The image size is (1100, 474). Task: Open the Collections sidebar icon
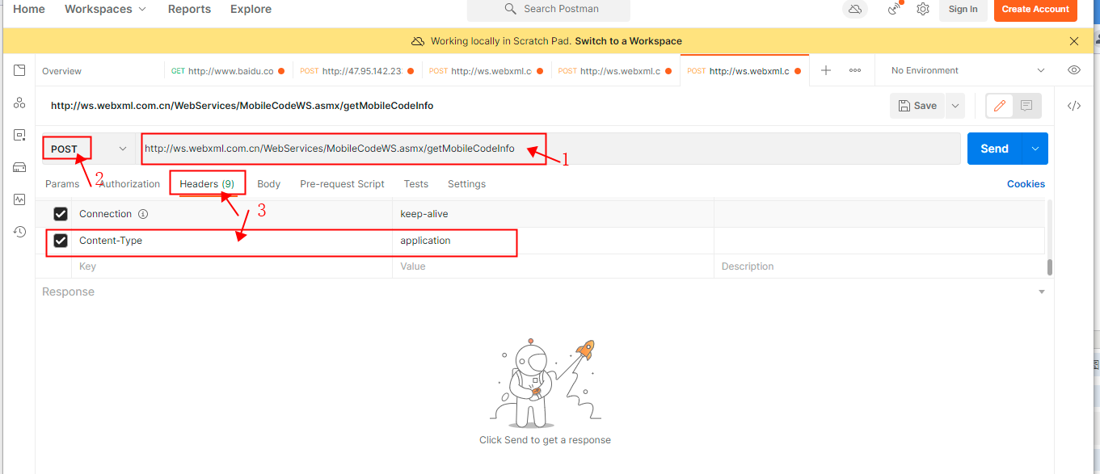19,71
